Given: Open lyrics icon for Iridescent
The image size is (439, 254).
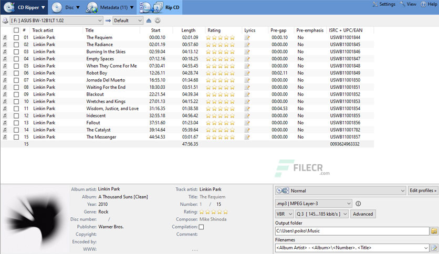Looking at the screenshot, I should 247,115.
